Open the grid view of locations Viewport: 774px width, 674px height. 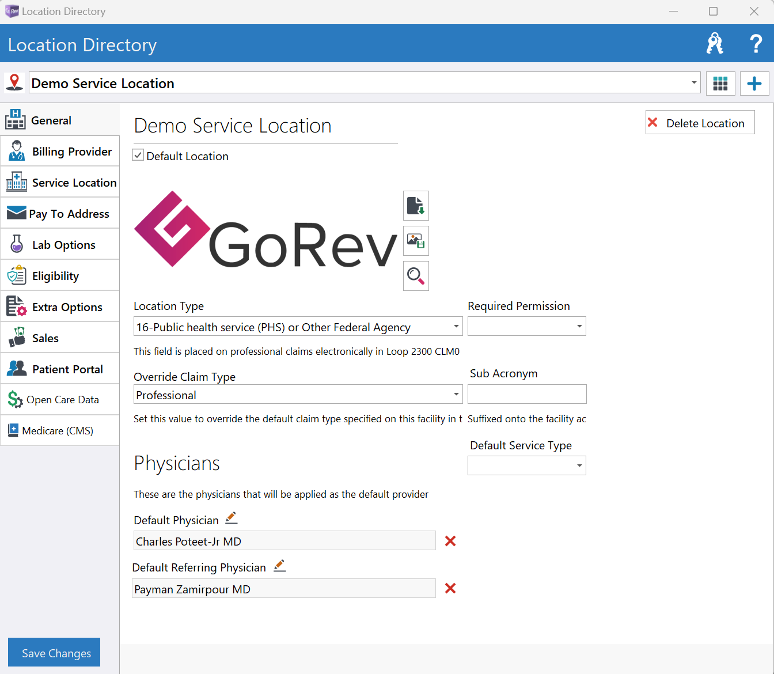coord(720,84)
